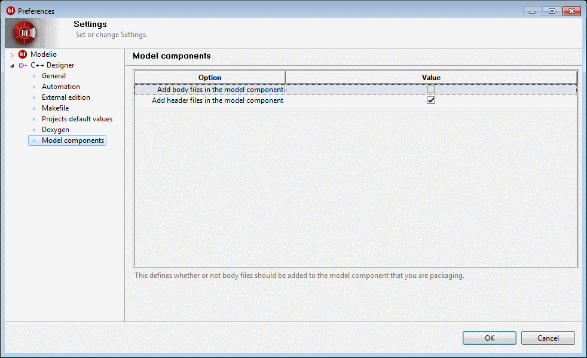Select 'Add body files in the model component' row
This screenshot has height=358, width=587.
click(356, 90)
